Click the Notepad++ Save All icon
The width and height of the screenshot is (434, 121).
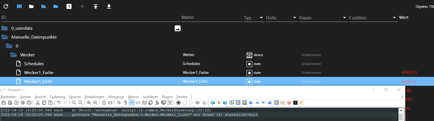[10, 103]
